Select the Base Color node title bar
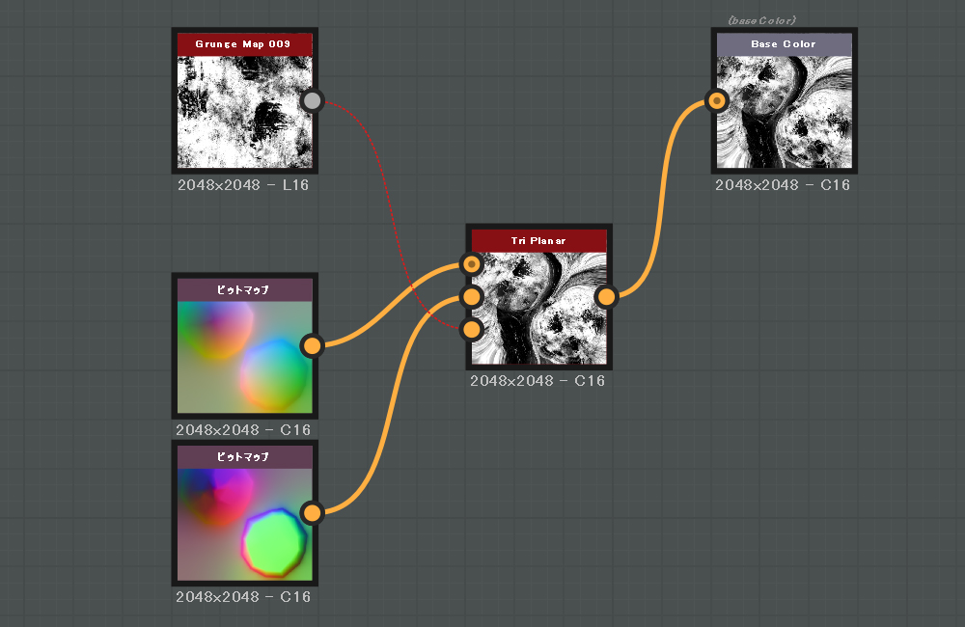This screenshot has width=965, height=627. [x=784, y=44]
